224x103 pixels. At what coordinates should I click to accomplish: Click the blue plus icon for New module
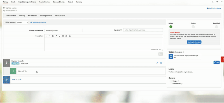[7, 80]
